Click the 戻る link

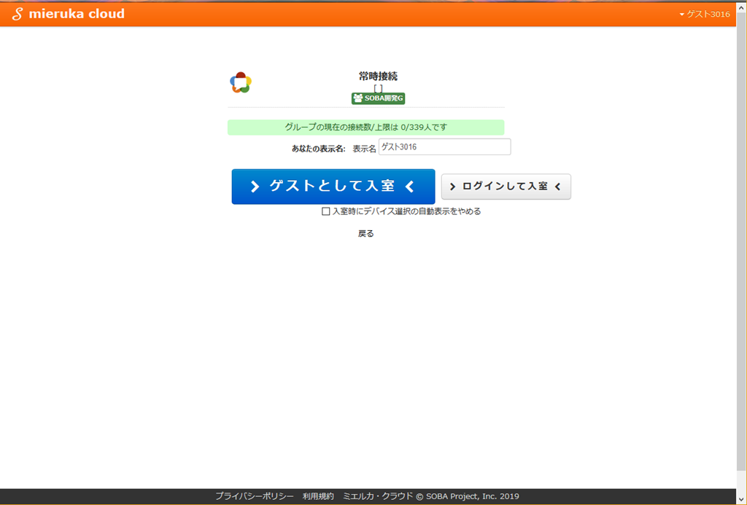(x=366, y=234)
